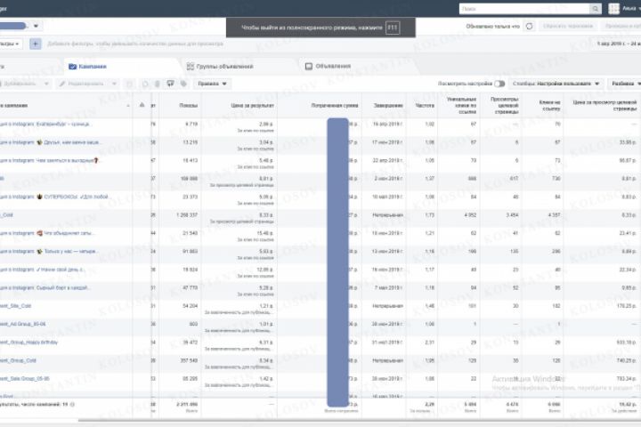Sort by Уникальные клики по ссылке header
The height and width of the screenshot is (427, 641).
pos(458,106)
